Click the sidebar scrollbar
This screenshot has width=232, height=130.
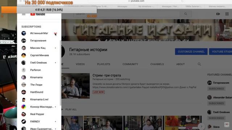pyautogui.click(x=61, y=73)
